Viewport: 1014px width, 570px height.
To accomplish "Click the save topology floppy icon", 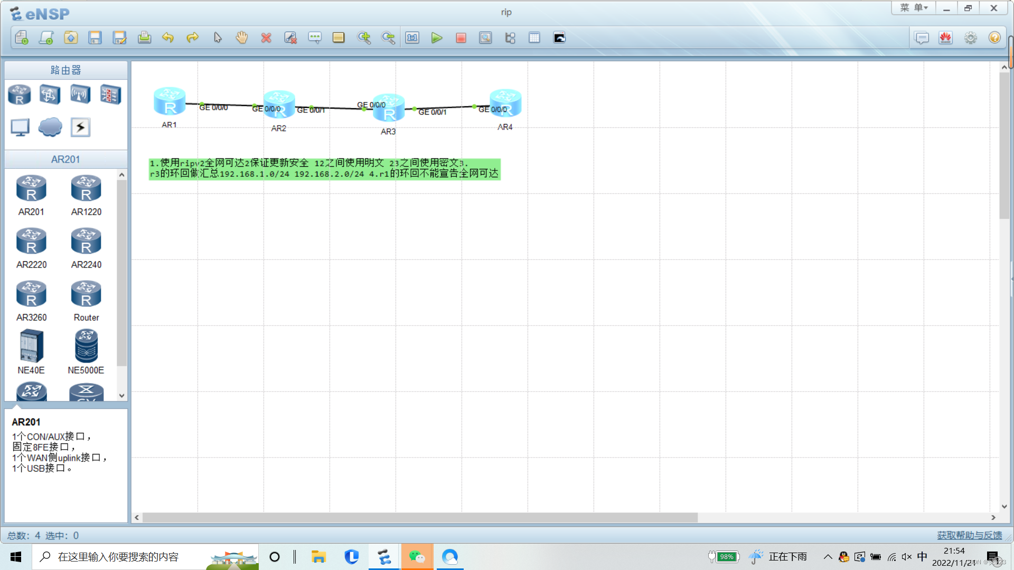I will click(x=95, y=38).
